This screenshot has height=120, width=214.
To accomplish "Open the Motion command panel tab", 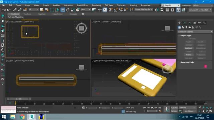I will tap(195, 23).
